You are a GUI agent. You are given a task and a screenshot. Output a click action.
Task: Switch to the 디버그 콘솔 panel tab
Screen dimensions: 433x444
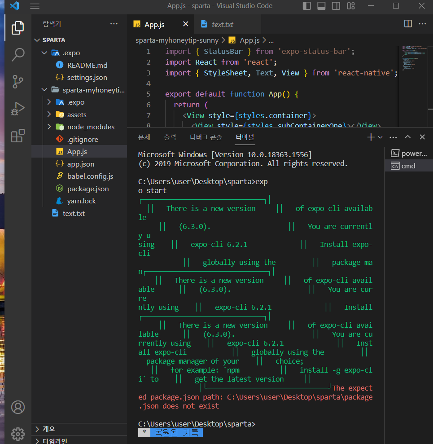coord(206,137)
